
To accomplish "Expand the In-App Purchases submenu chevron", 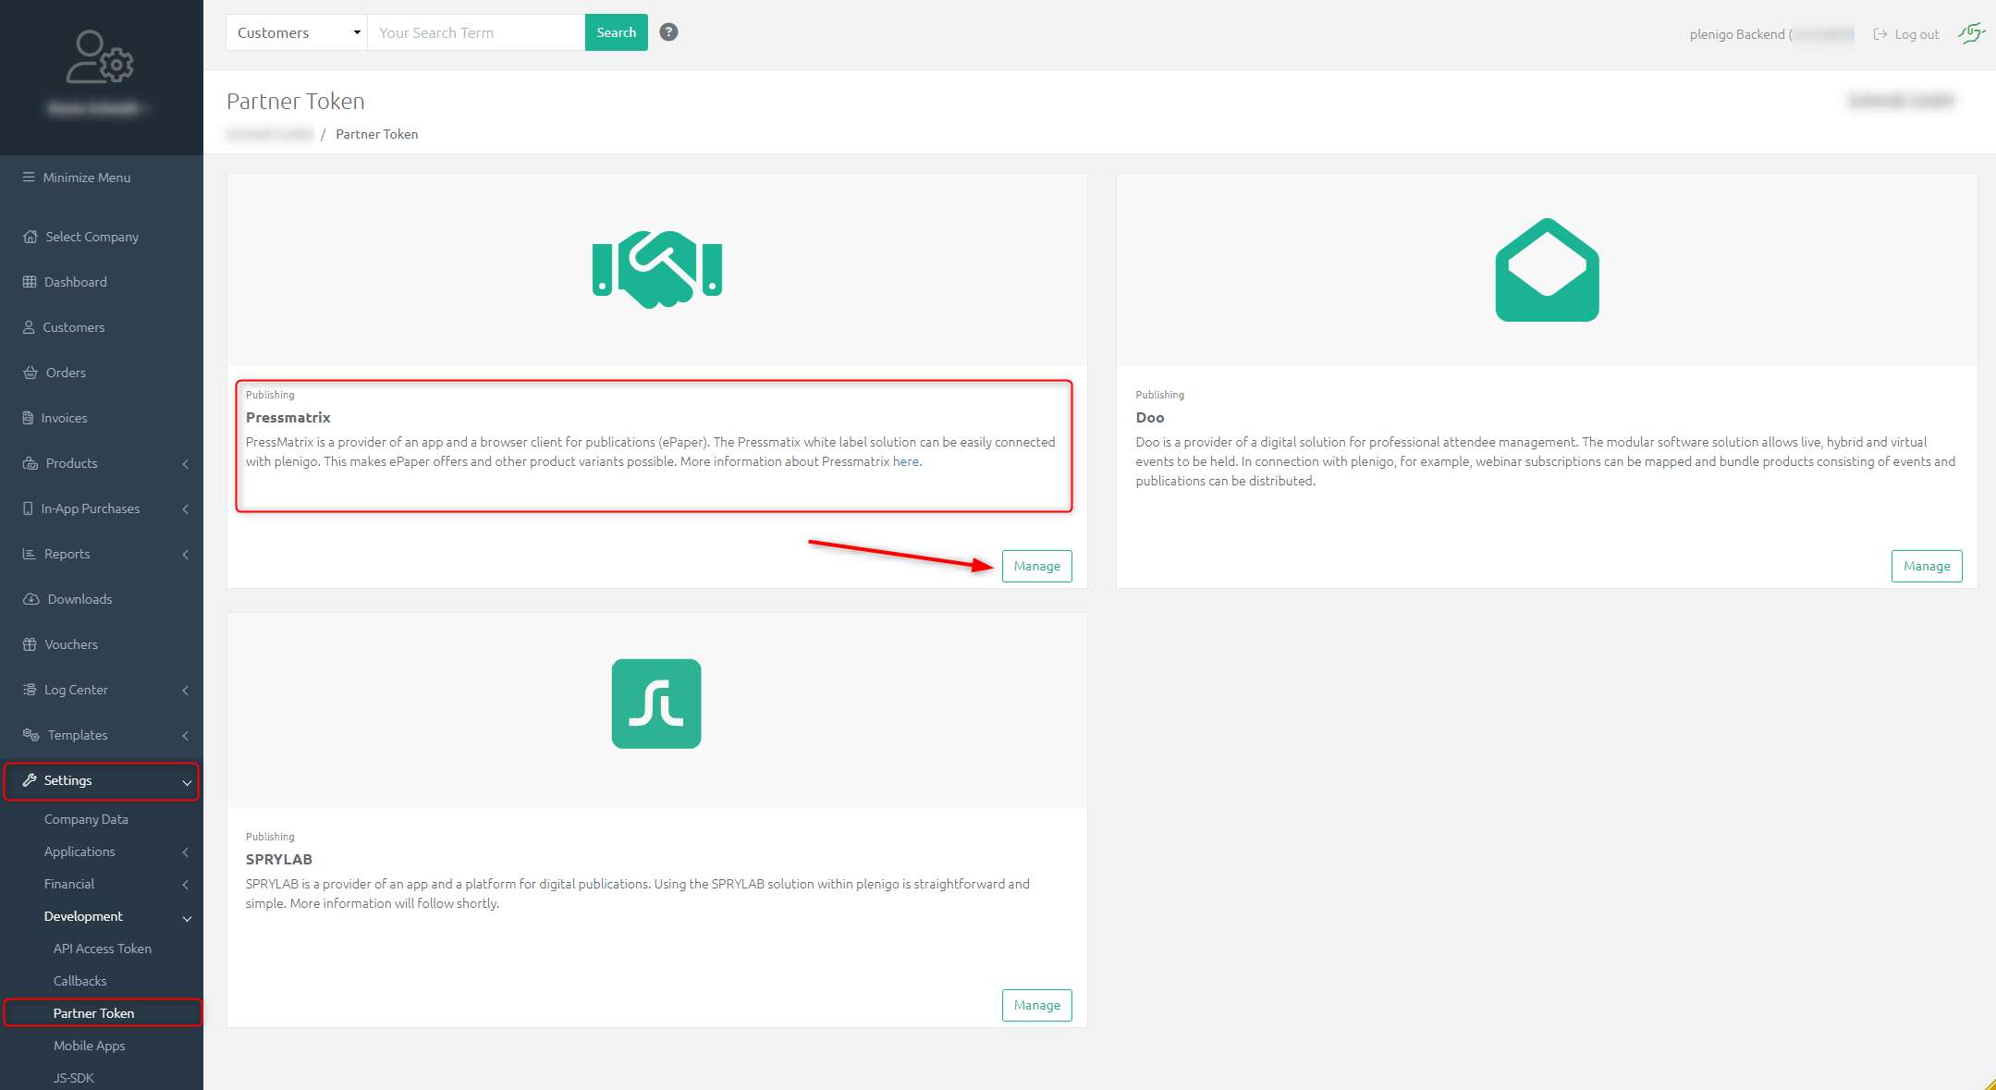I will pos(186,509).
